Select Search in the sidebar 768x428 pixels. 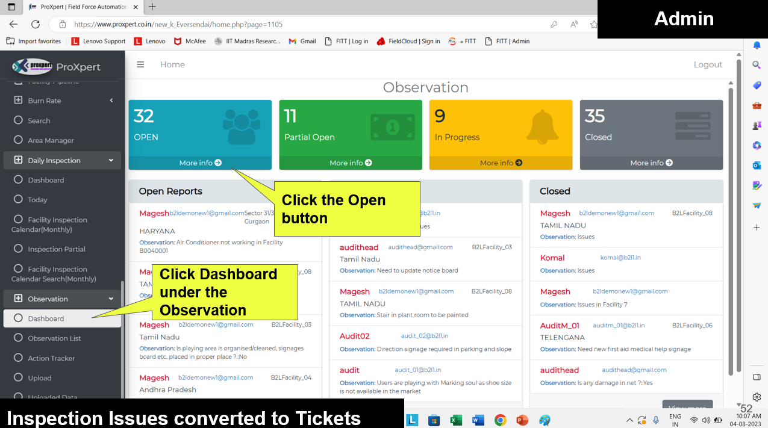pyautogui.click(x=39, y=120)
